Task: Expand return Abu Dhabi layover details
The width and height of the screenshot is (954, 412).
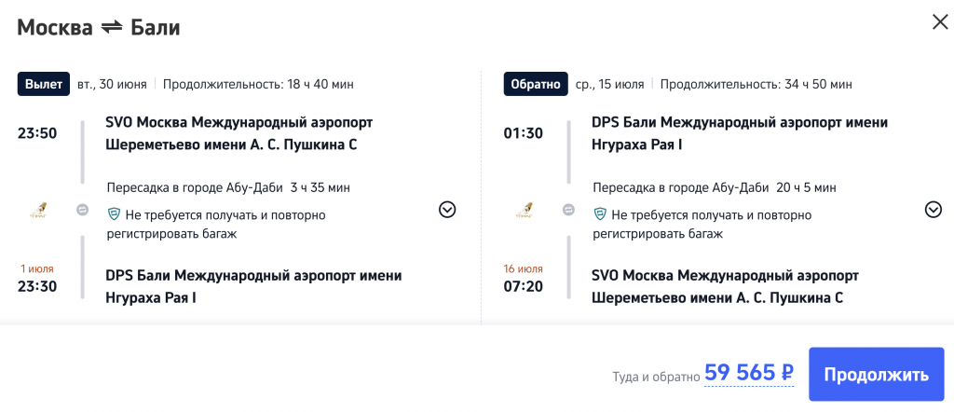Action: click(934, 210)
